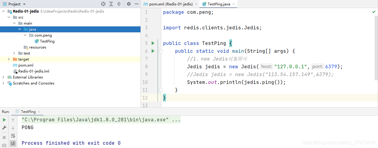Collapse the com.peng package node
This screenshot has height=148, width=378.
tap(25, 35)
